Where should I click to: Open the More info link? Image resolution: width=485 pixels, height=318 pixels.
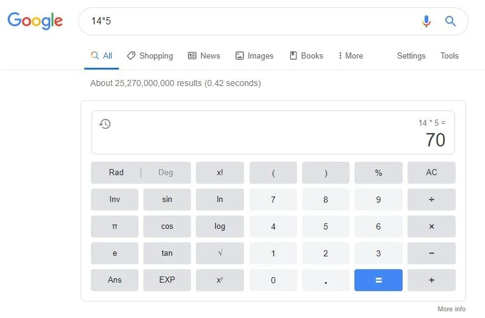point(451,309)
